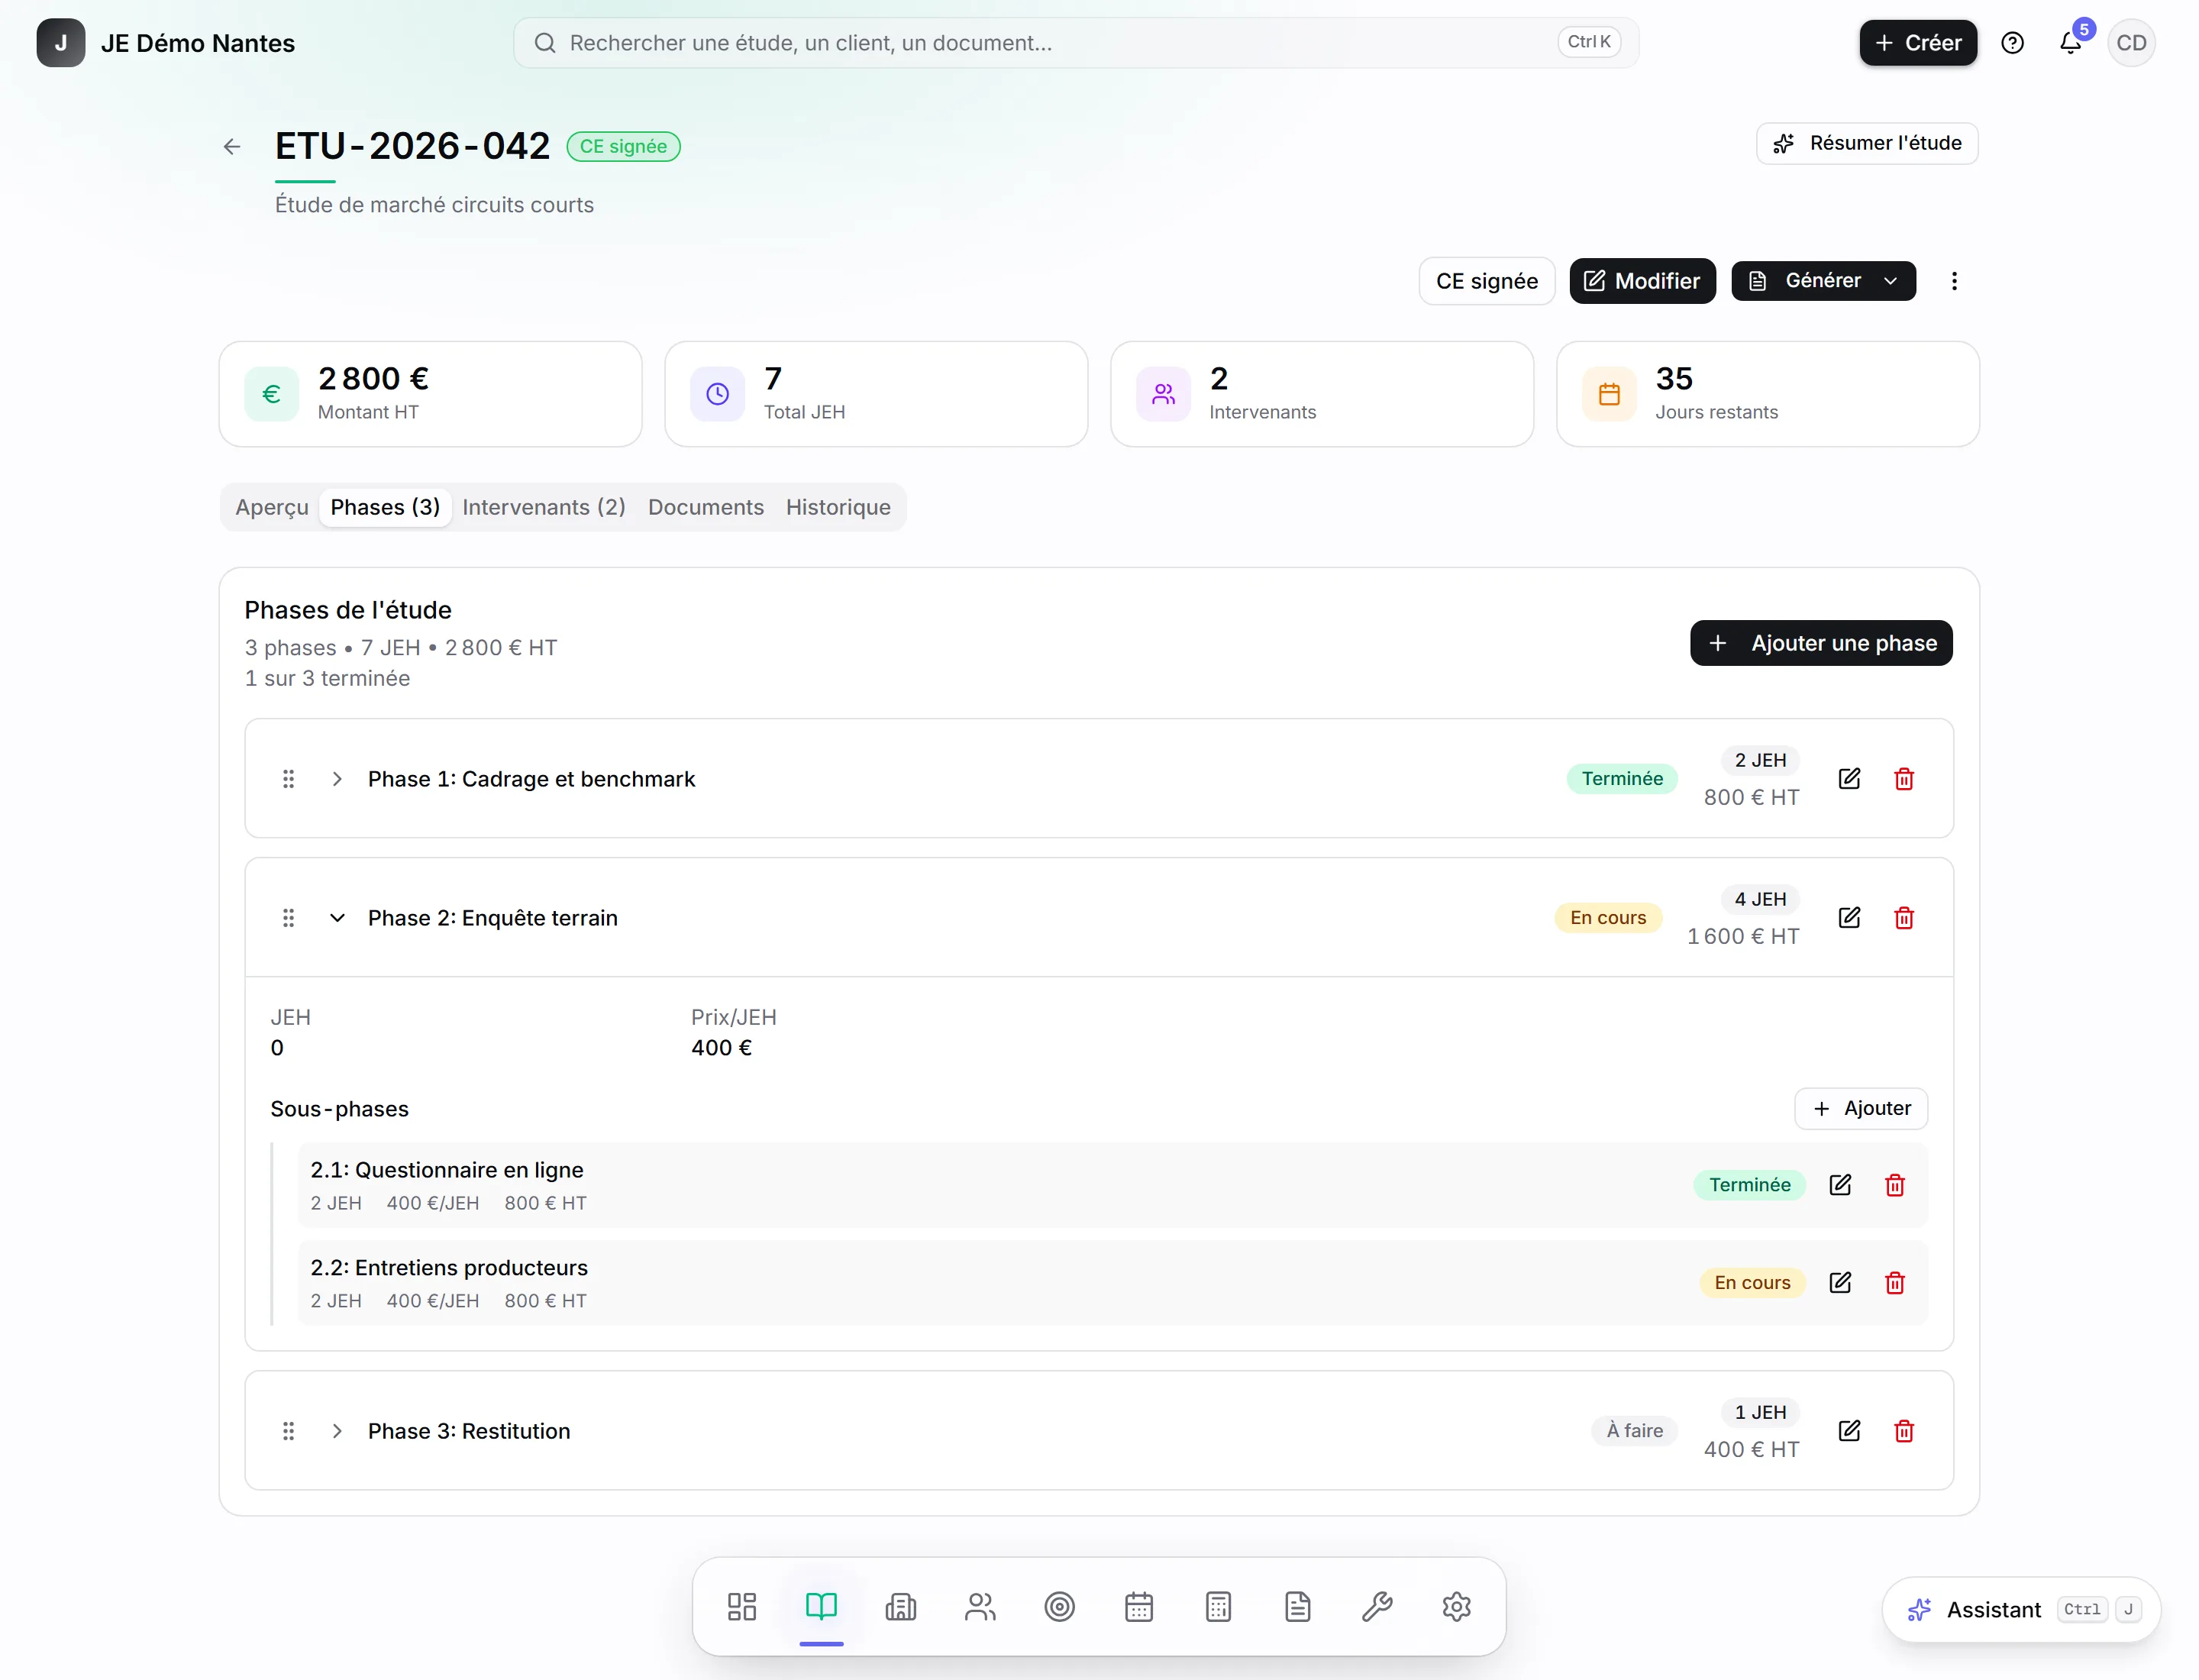Click Ajouter in the Sous-phases section
Viewport: 2199px width, 1680px height.
tap(1861, 1109)
